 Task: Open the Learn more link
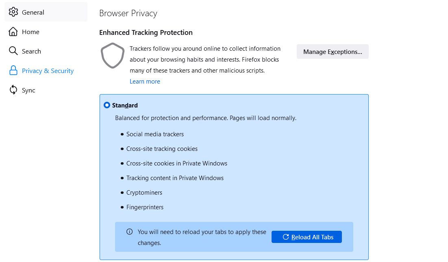(x=145, y=81)
